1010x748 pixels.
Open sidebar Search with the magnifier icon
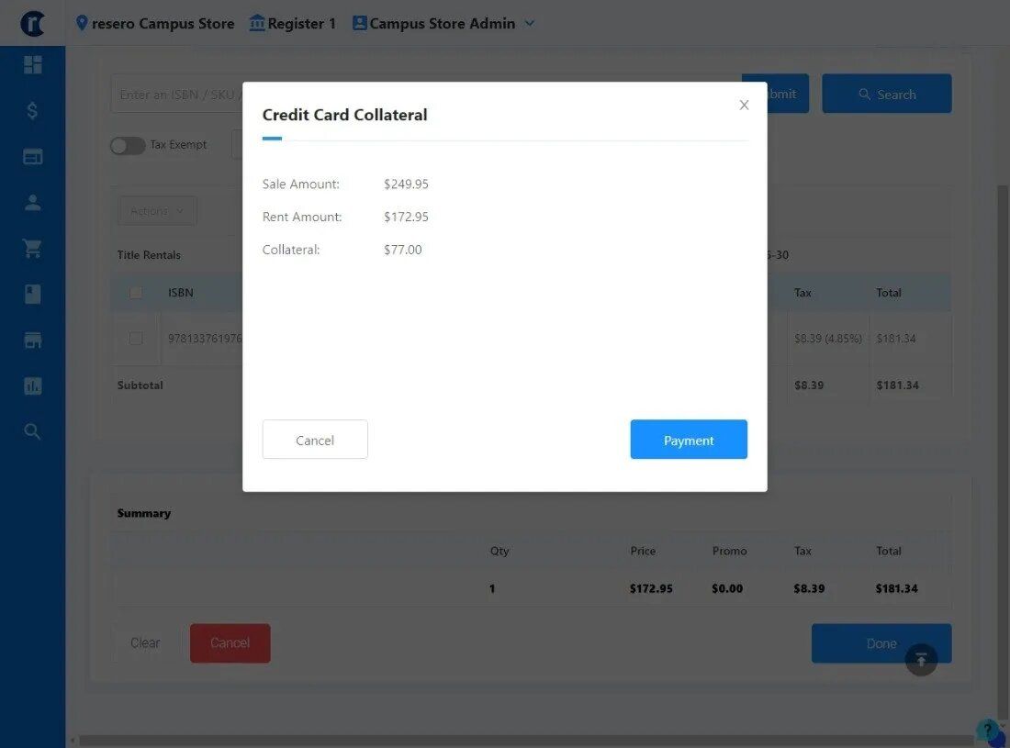(32, 430)
